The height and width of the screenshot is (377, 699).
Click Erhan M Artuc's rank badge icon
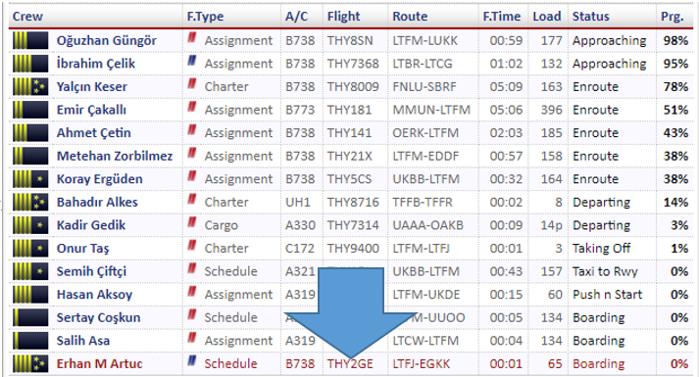pos(30,363)
